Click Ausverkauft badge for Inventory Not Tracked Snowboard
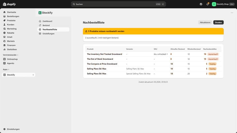Screen dimensions: 237x133 point(213,54)
